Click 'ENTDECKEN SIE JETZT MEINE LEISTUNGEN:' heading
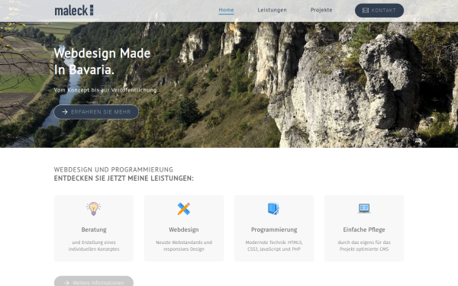The width and height of the screenshot is (458, 286). tap(124, 178)
